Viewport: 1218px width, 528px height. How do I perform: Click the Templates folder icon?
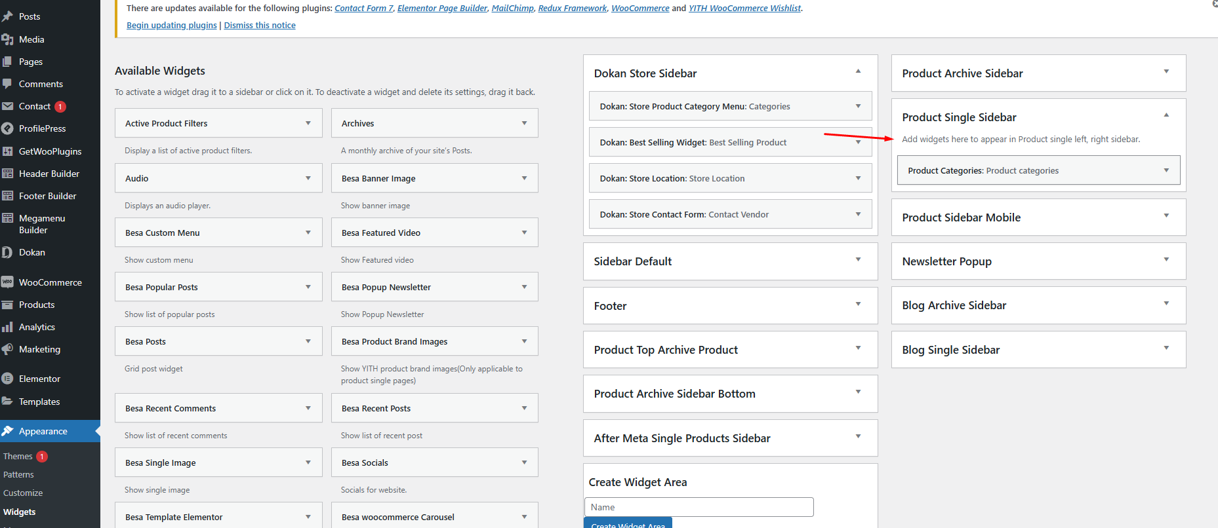pyautogui.click(x=7, y=402)
